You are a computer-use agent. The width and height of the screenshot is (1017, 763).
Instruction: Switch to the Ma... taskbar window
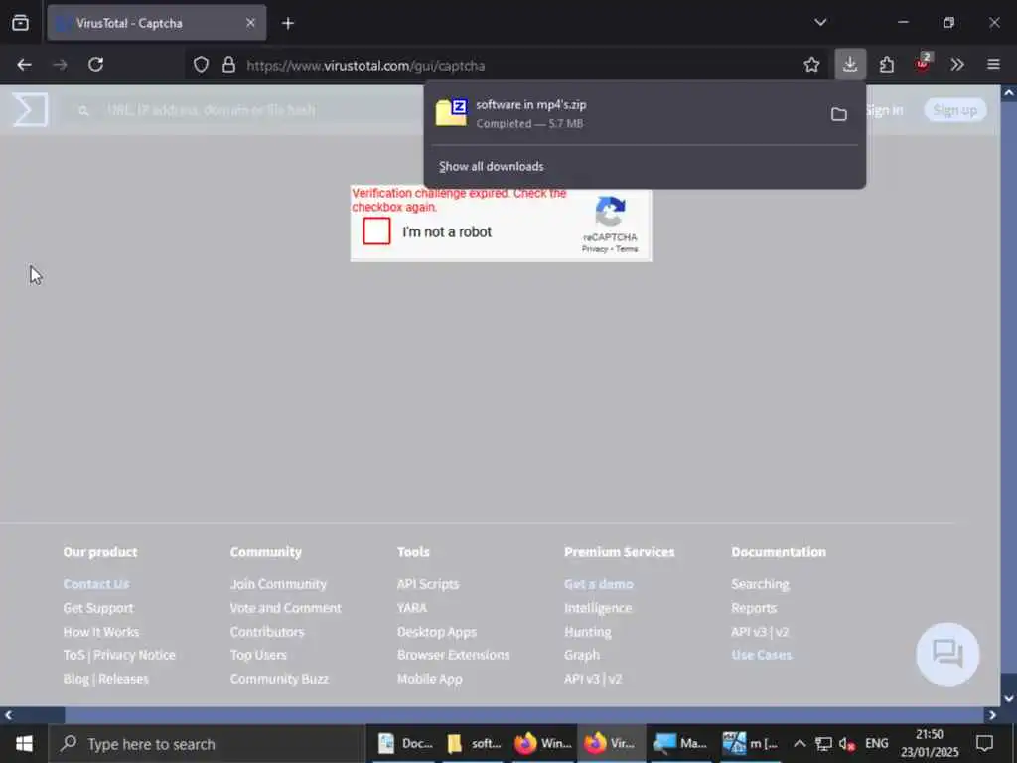[x=679, y=743]
